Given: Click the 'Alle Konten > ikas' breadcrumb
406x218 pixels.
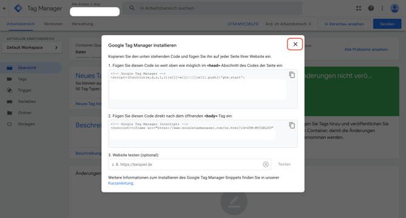Looking at the screenshot, I should [x=85, y=4].
